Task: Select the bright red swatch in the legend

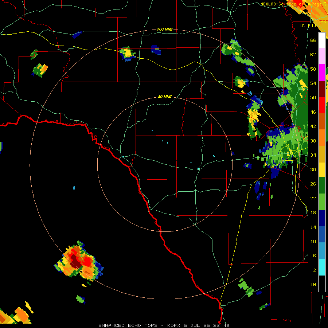Action: pyautogui.click(x=322, y=105)
